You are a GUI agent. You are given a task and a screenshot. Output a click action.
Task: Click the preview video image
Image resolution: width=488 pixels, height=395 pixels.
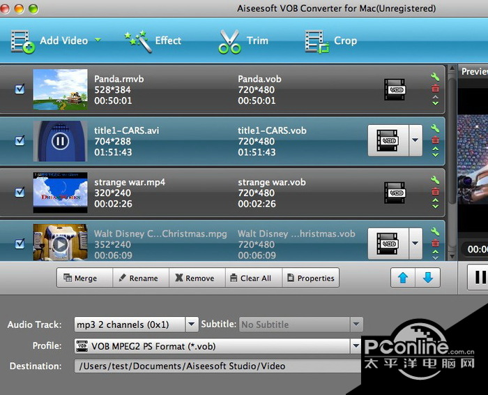[x=473, y=160]
